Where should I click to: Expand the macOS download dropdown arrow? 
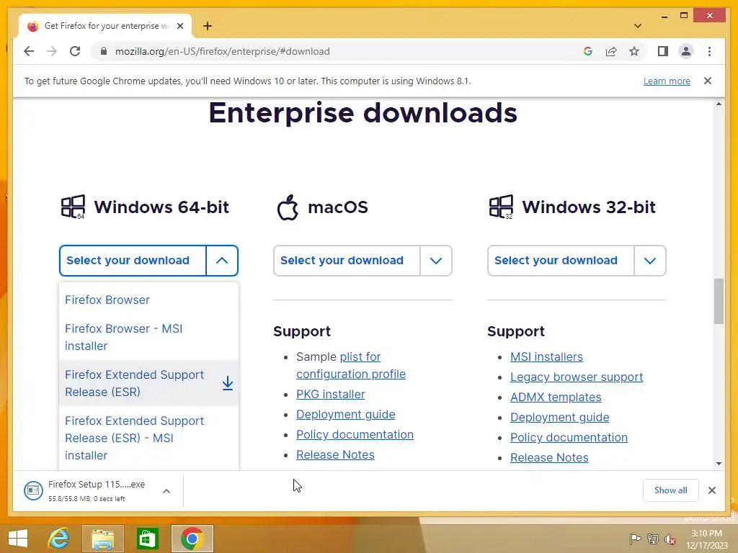[x=436, y=261]
